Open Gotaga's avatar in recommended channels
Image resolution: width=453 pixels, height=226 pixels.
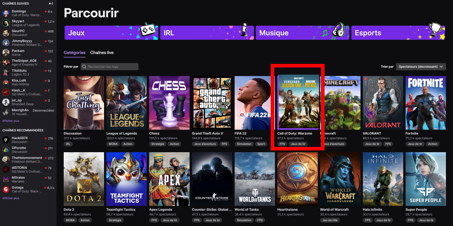[6, 189]
